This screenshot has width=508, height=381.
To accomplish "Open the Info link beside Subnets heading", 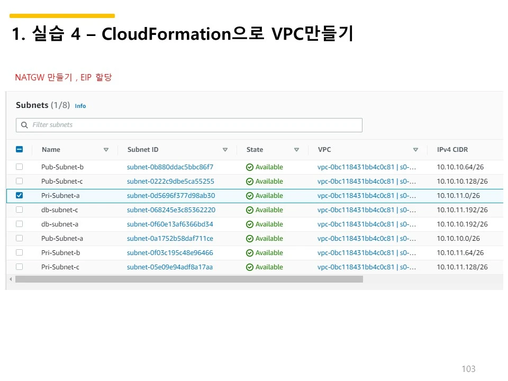I will (x=80, y=106).
